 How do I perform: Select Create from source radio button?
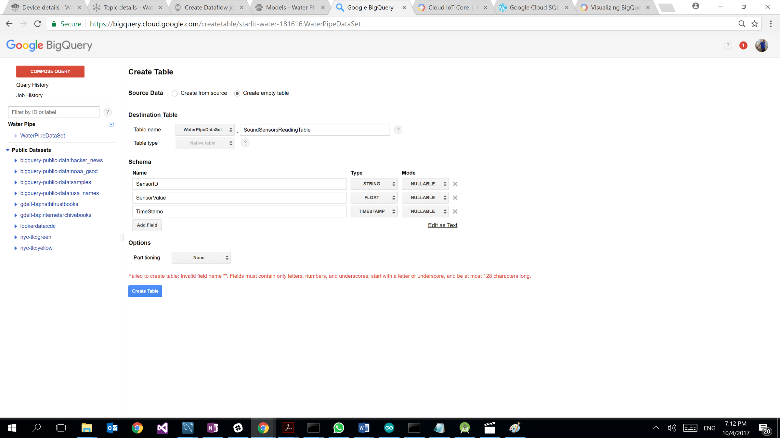[x=175, y=93]
